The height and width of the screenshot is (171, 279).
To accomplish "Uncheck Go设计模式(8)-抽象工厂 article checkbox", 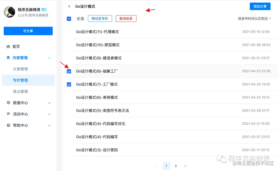I will click(68, 71).
